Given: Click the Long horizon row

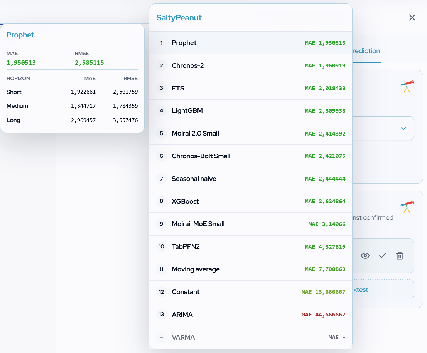Looking at the screenshot, I should pos(72,120).
